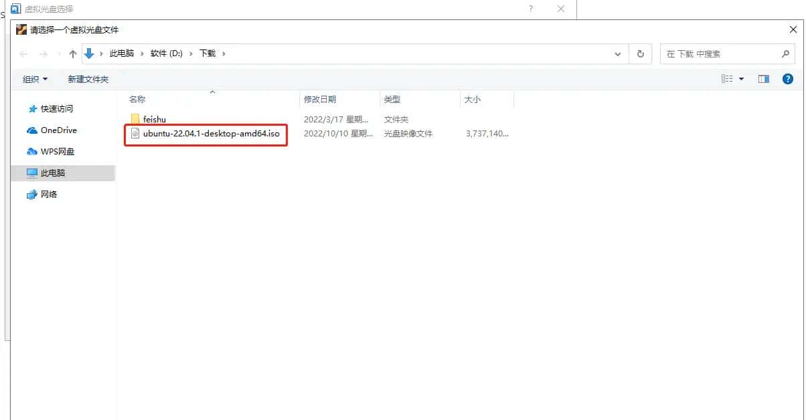
Task: Sort files by clicking the 名称 column header
Action: point(137,98)
